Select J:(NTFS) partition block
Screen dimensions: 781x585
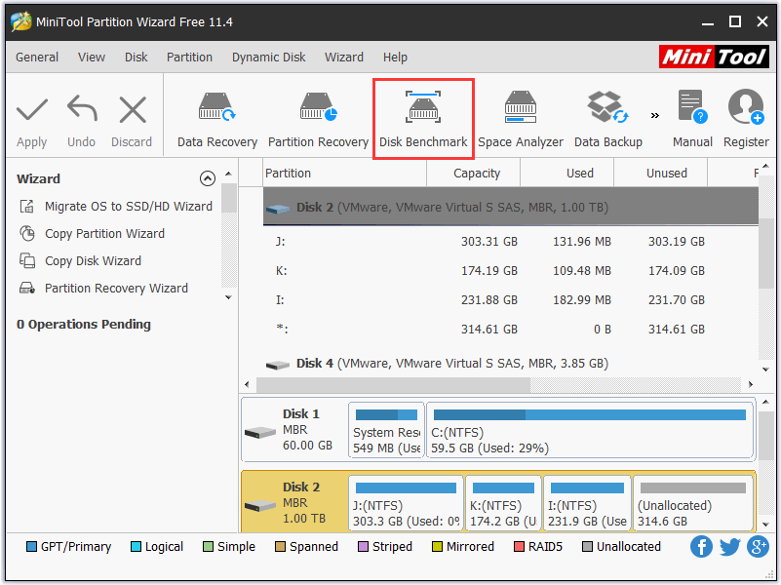[x=406, y=503]
